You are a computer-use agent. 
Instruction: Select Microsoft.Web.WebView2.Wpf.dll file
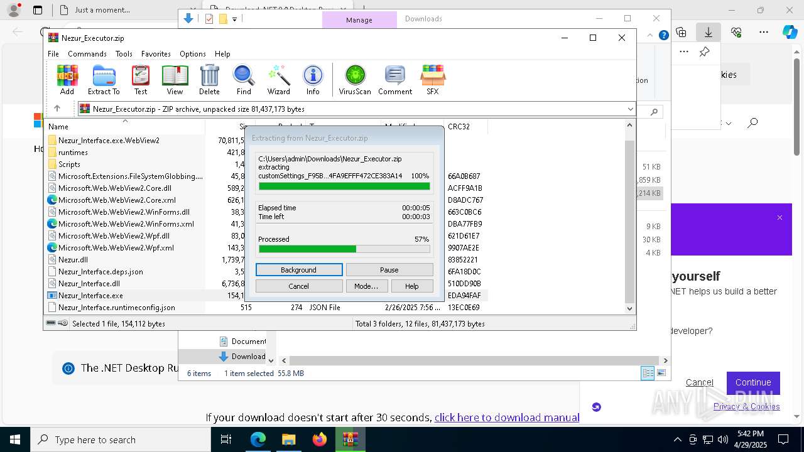click(114, 236)
